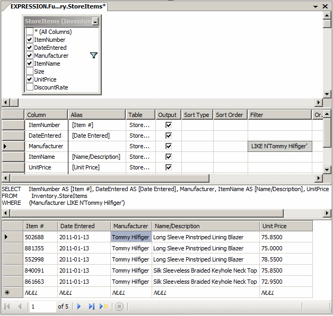Click the Sort Type column header
Image resolution: width=333 pixels, height=316 pixels.
[x=197, y=115]
